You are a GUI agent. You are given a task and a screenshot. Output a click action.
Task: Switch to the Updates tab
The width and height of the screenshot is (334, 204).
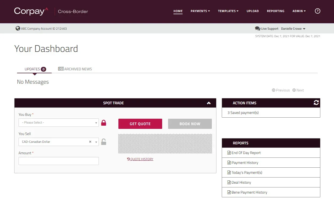[x=35, y=69]
